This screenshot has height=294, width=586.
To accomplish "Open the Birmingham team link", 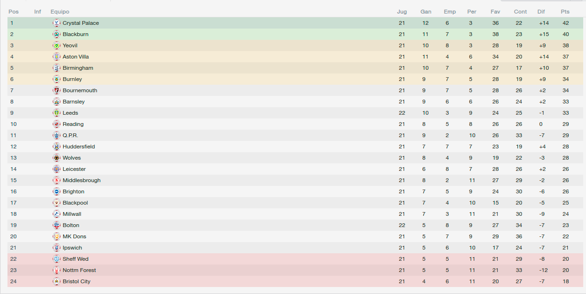I will click(x=78, y=68).
